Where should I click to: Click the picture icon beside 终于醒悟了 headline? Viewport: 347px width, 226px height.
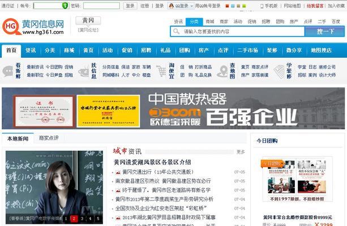[118, 190]
